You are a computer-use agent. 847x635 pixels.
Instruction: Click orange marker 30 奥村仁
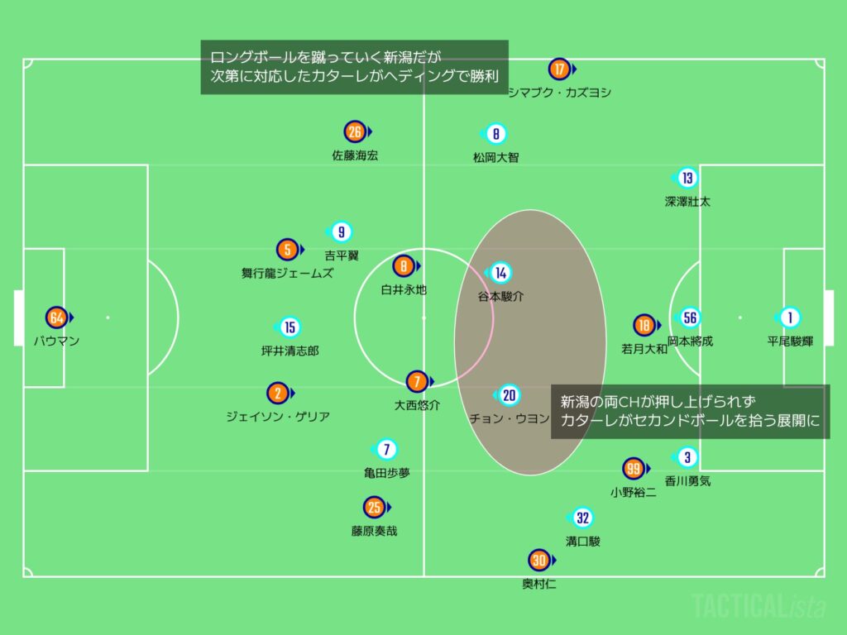click(539, 561)
